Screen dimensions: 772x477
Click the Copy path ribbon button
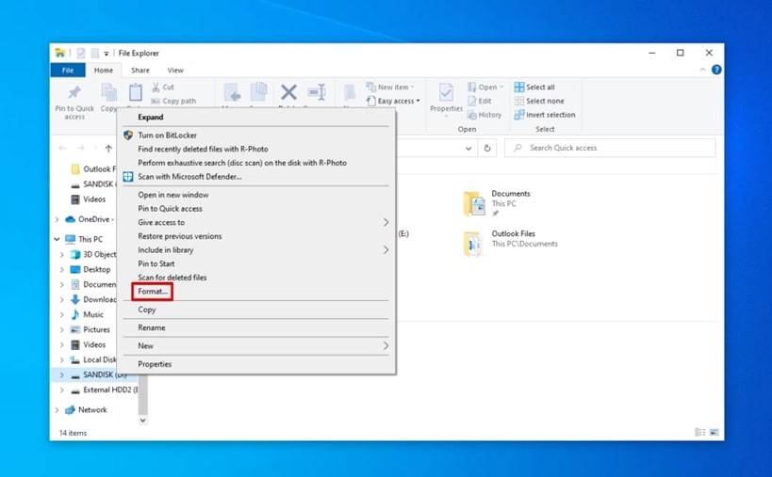(x=173, y=101)
